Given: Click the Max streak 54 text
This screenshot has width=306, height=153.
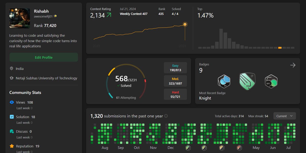Looking at the screenshot, I should point(258,116).
